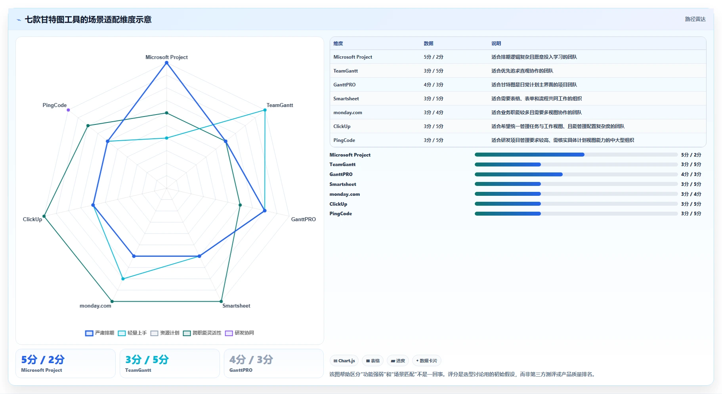Click the ClickUp radar axis label
This screenshot has height=394, width=722.
pos(32,219)
